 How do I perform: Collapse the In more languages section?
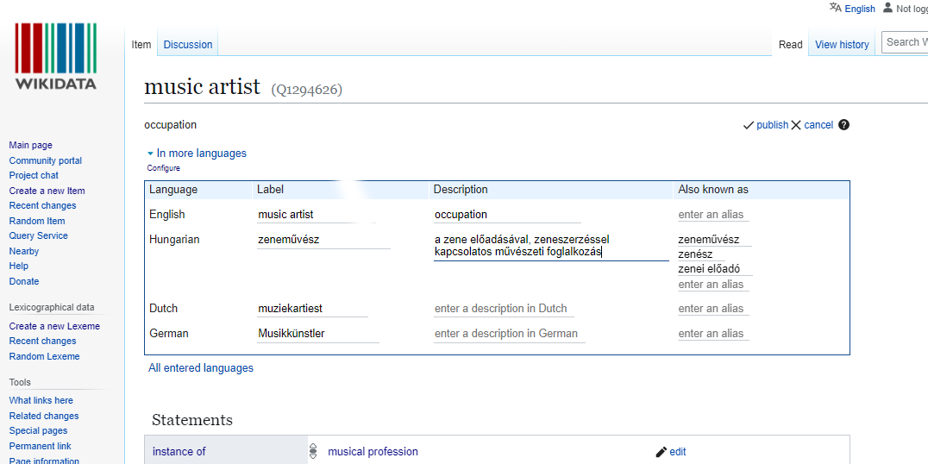tap(150, 154)
